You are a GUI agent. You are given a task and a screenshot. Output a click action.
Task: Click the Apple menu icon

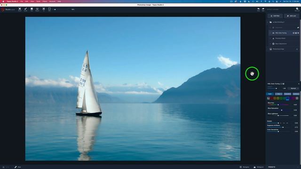point(3,1)
